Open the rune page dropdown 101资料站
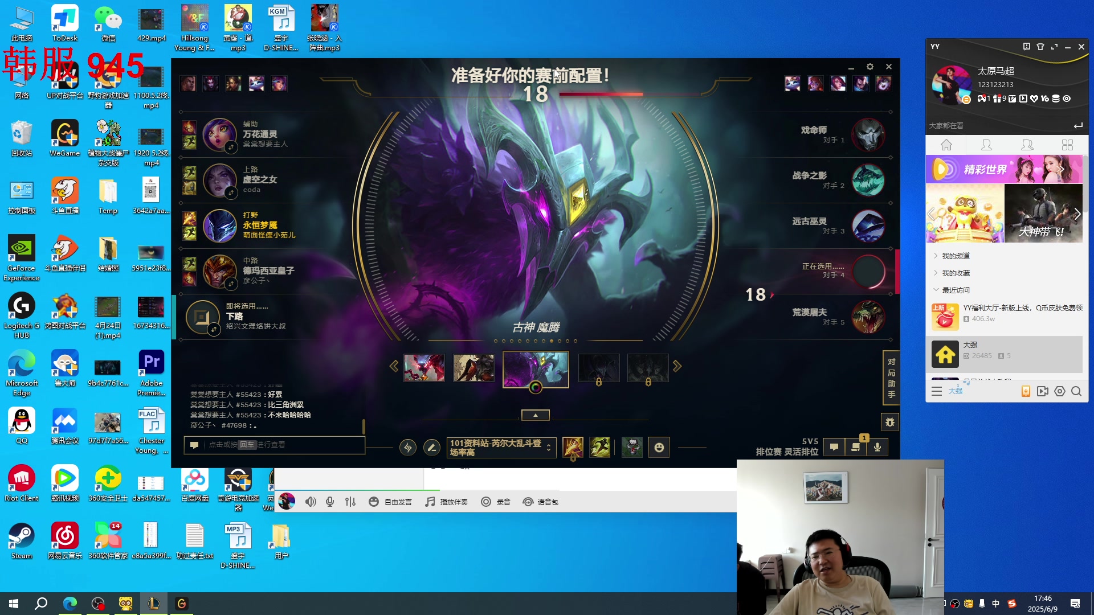The height and width of the screenshot is (615, 1094). 501,448
